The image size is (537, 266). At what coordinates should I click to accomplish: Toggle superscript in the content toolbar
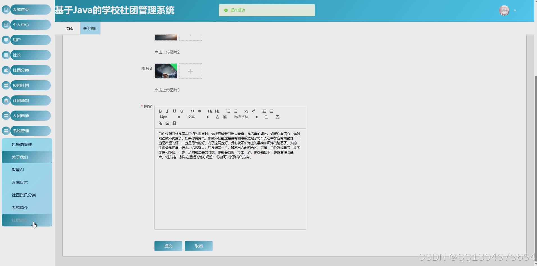click(x=253, y=111)
